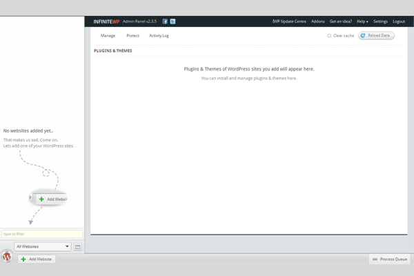The width and height of the screenshot is (414, 276).
Task: Open the Protect menu
Action: [132, 35]
